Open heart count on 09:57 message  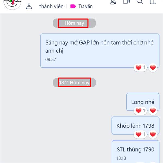(x=140, y=67)
